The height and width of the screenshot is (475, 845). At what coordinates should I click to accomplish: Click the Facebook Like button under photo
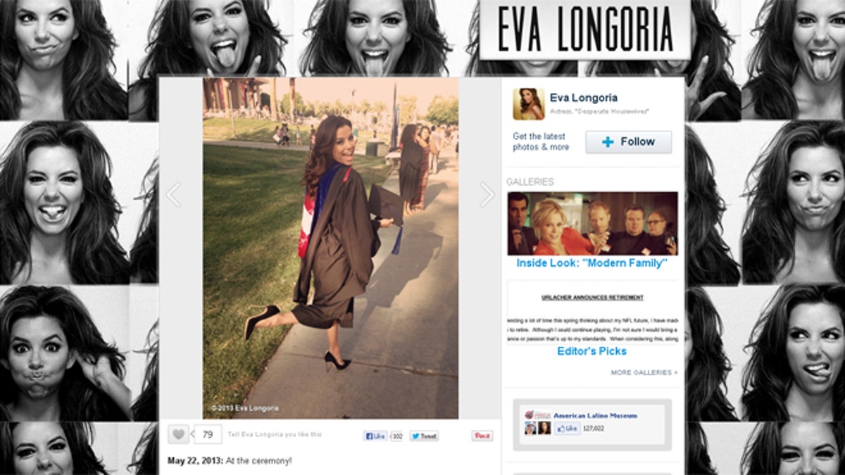click(375, 436)
